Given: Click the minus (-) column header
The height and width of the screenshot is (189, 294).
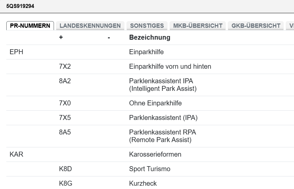Looking at the screenshot, I should pos(109,37).
